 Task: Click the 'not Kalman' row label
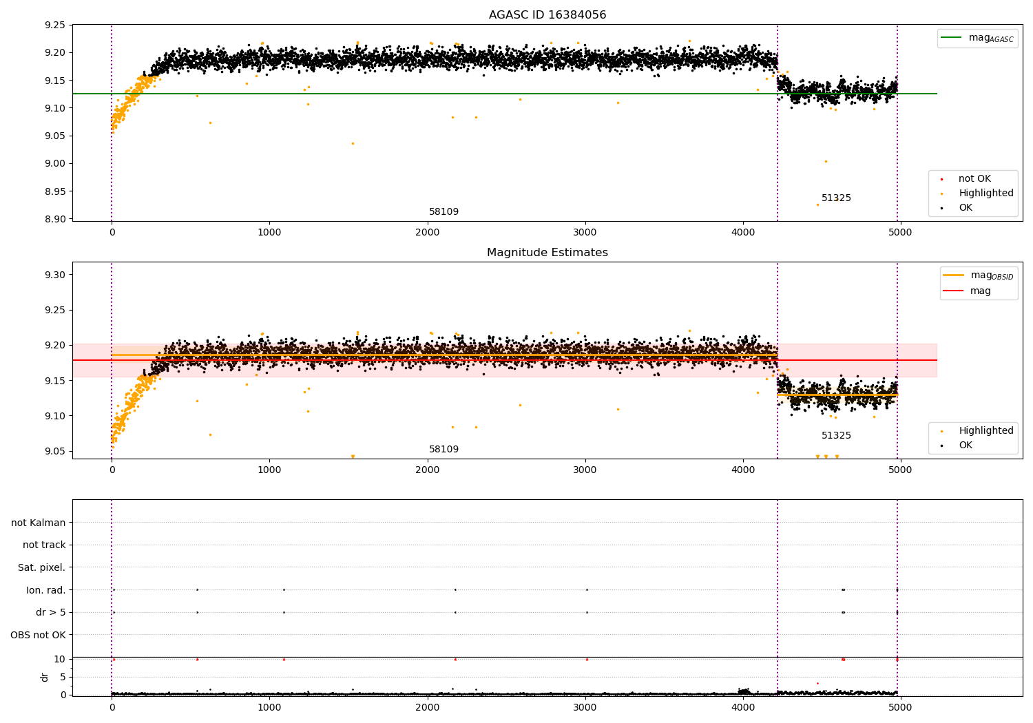[39, 523]
